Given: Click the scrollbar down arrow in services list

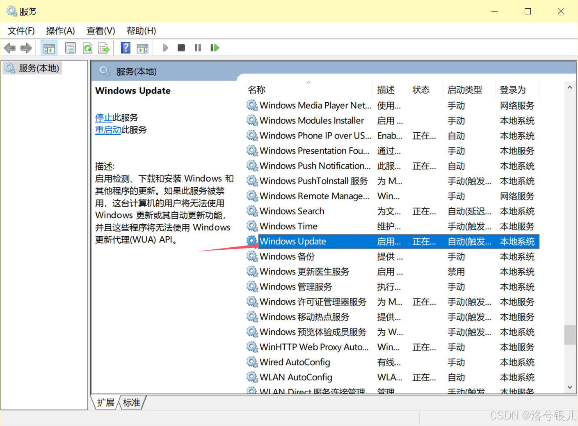Looking at the screenshot, I should click(569, 387).
